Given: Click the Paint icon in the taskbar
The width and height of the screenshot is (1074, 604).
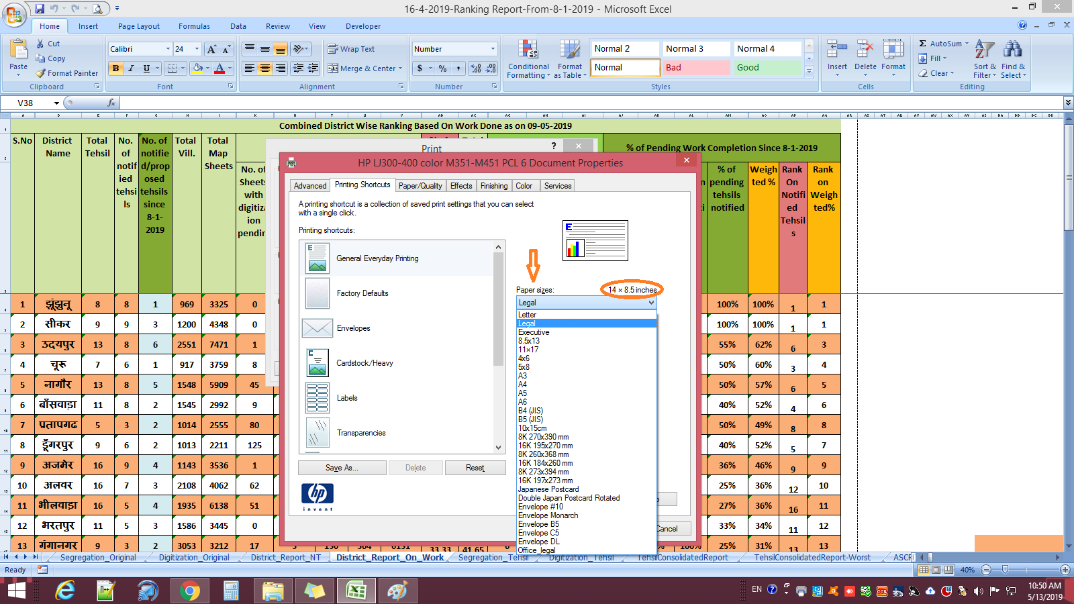Looking at the screenshot, I should pyautogui.click(x=397, y=591).
